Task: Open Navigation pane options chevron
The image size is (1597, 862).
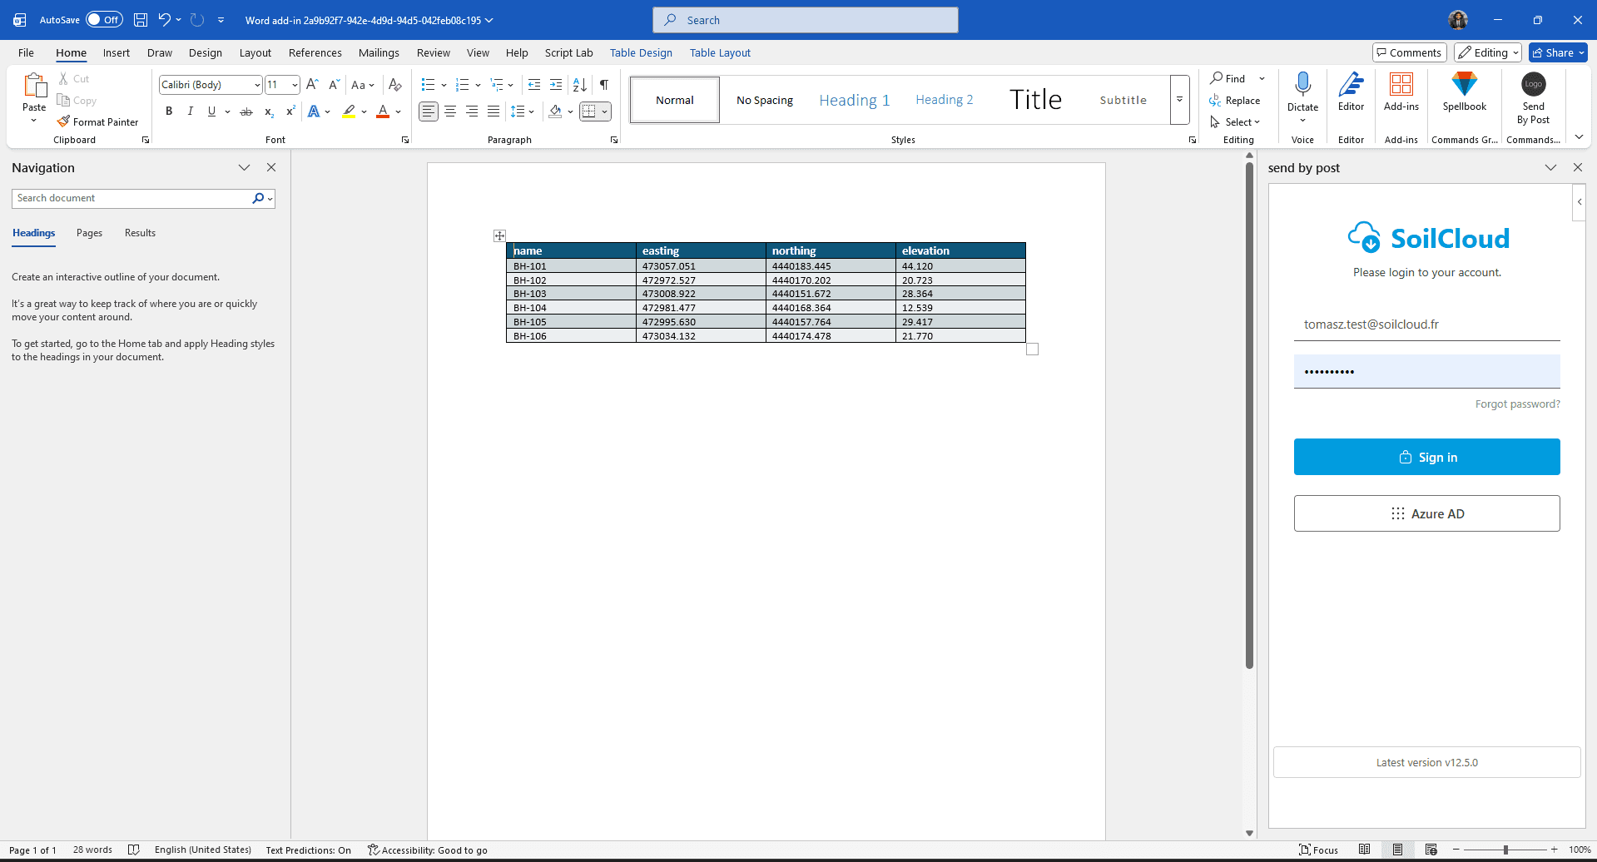Action: [x=244, y=167]
